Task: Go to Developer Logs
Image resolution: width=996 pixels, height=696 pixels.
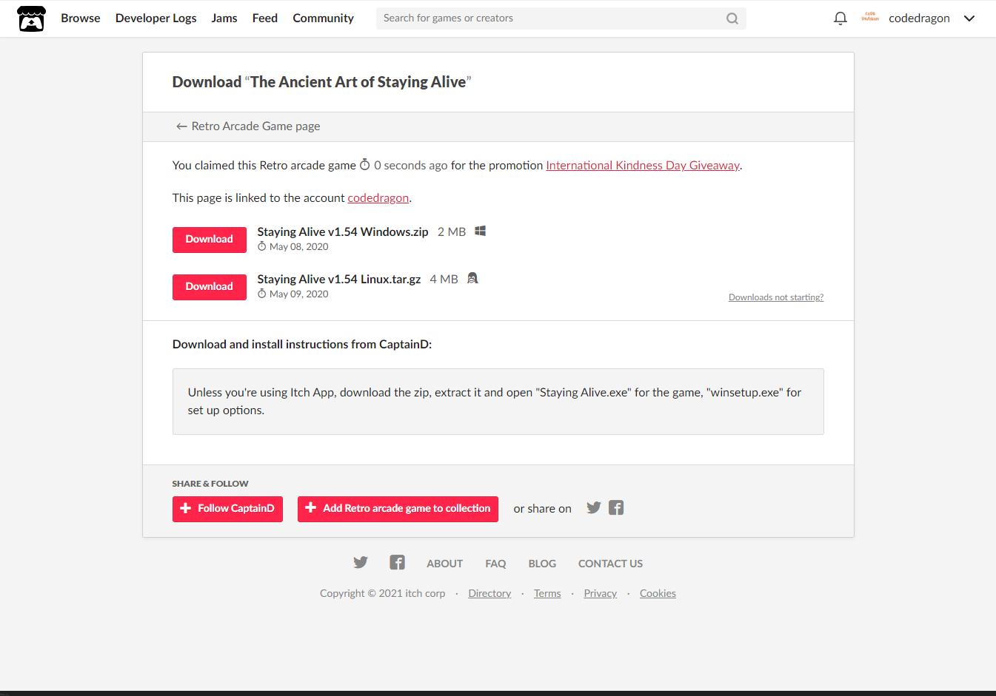Action: pyautogui.click(x=156, y=18)
